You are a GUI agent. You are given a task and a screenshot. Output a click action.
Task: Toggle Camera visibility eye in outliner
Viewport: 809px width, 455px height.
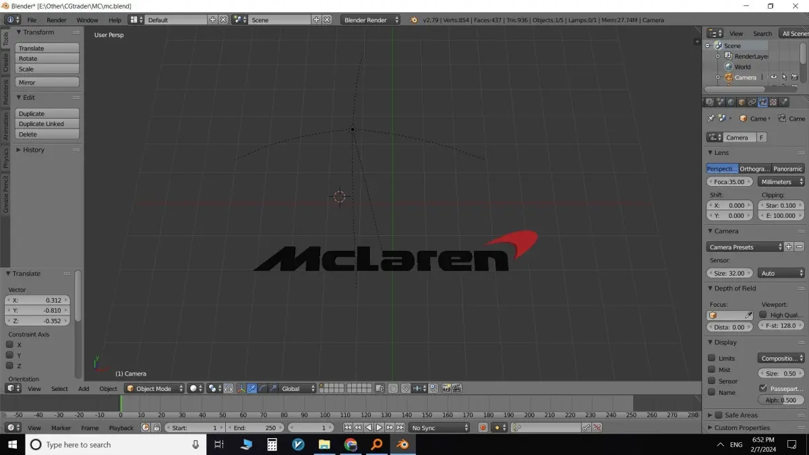[x=774, y=78]
